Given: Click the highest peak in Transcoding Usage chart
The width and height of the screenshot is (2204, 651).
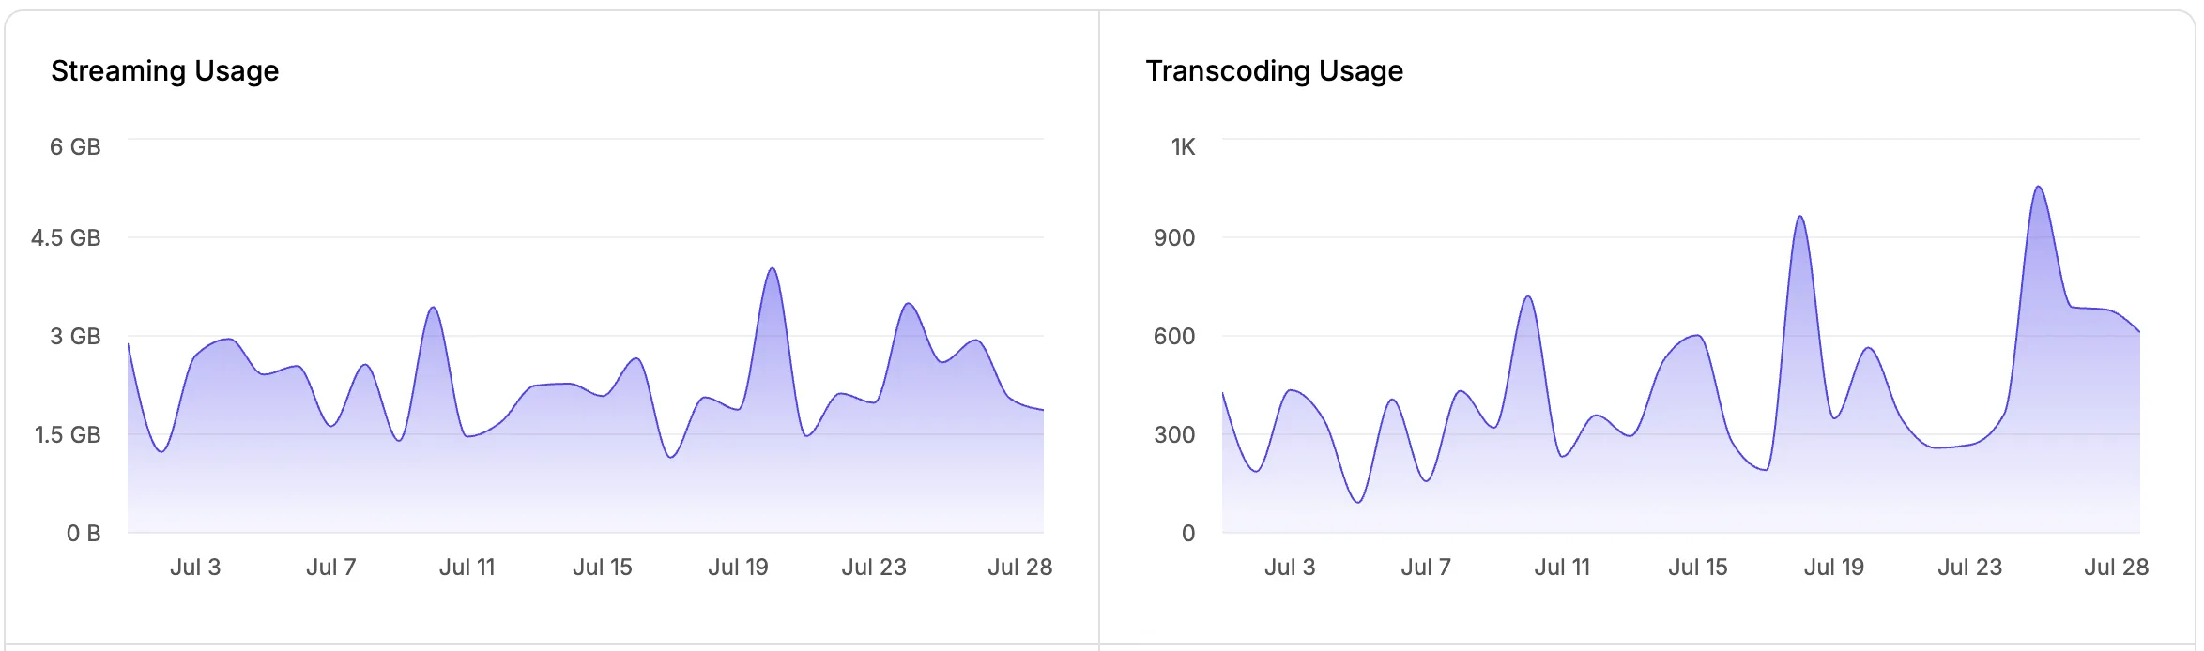Looking at the screenshot, I should pyautogui.click(x=2038, y=188).
